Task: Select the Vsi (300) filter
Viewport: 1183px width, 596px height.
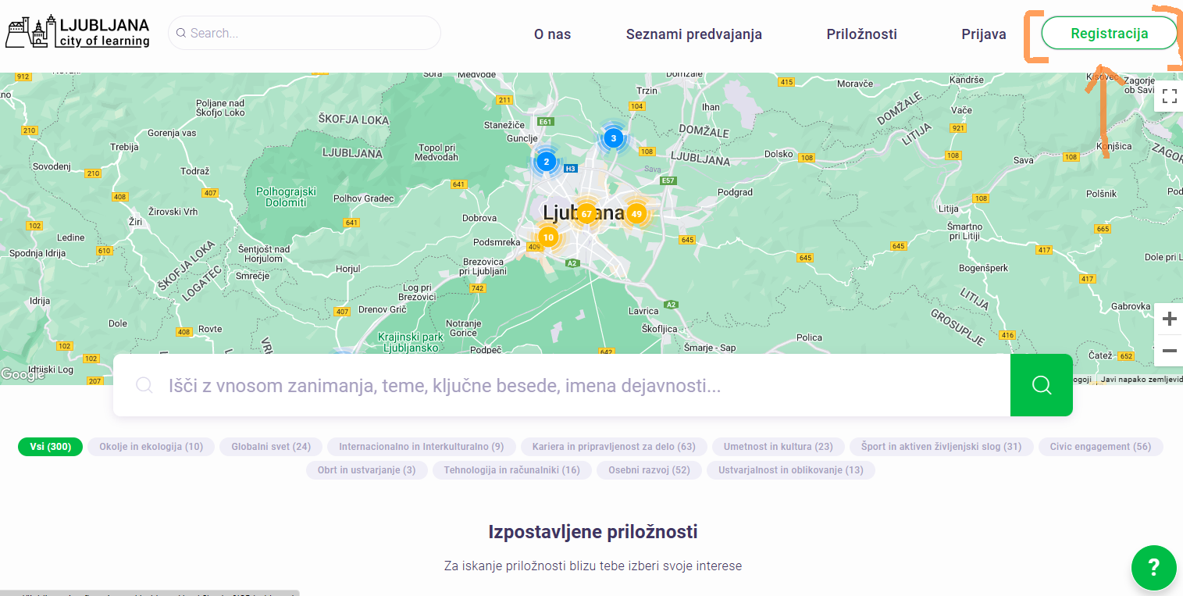Action: 50,447
